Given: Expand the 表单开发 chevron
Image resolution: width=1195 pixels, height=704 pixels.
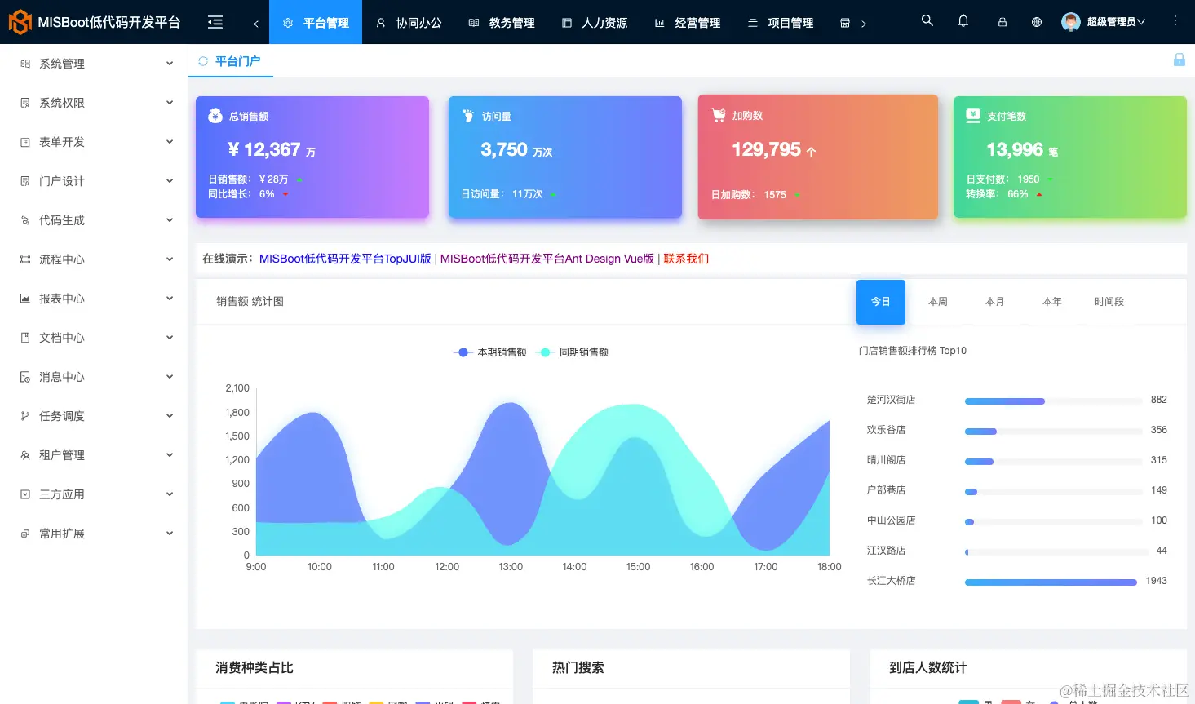Looking at the screenshot, I should click(x=170, y=142).
